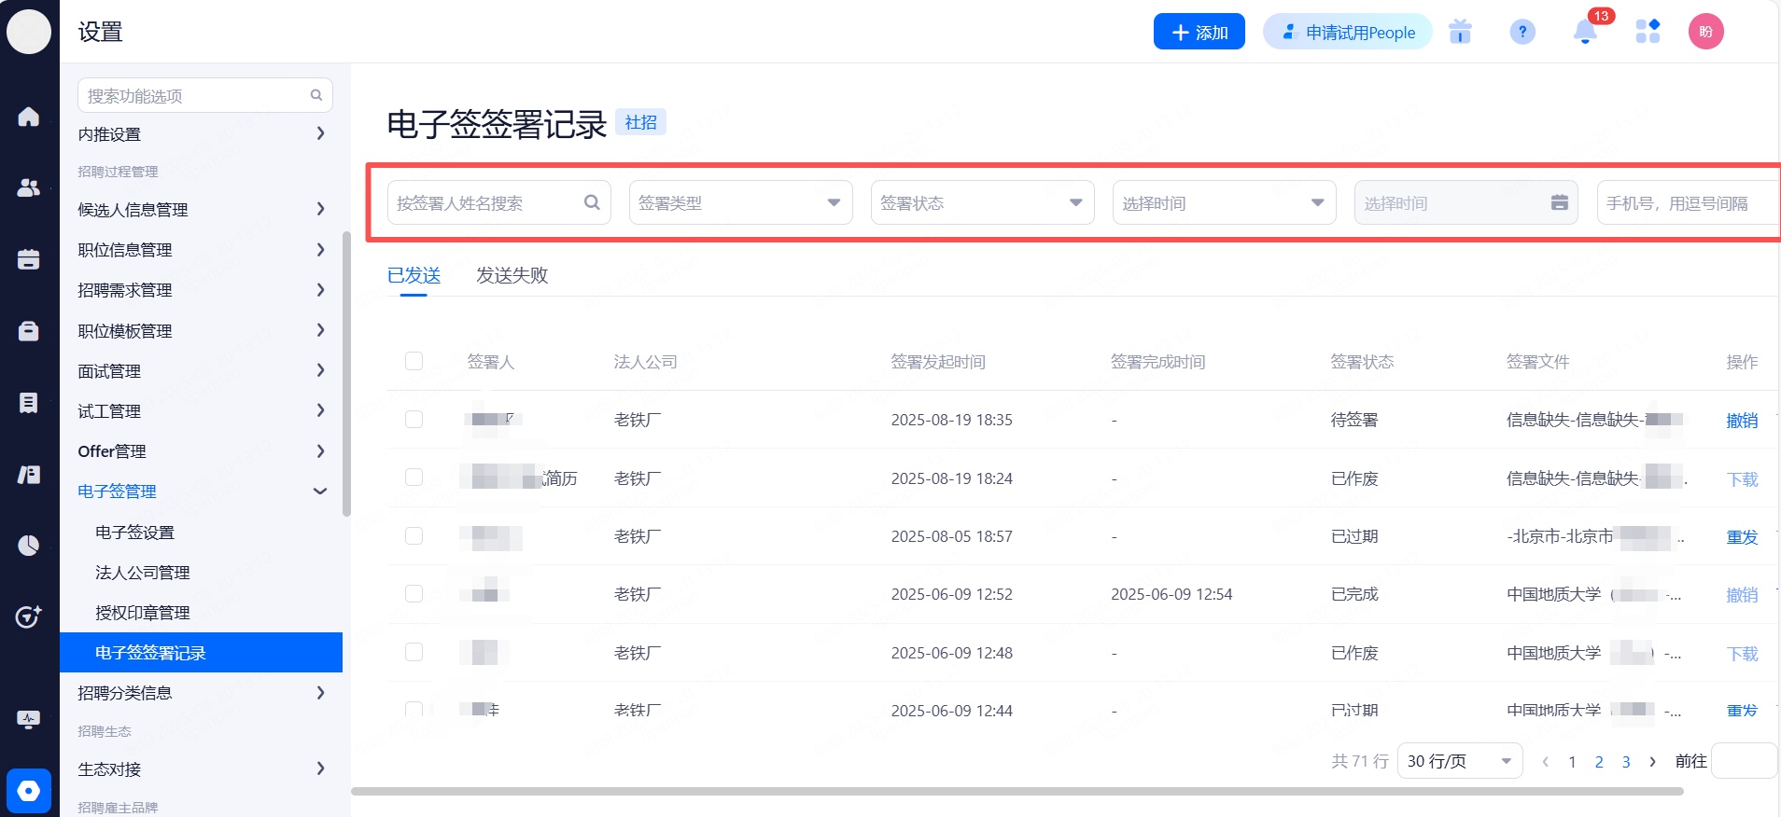Image resolution: width=1781 pixels, height=817 pixels.
Task: Open 法人公司管理 in the sidebar
Action: [143, 573]
